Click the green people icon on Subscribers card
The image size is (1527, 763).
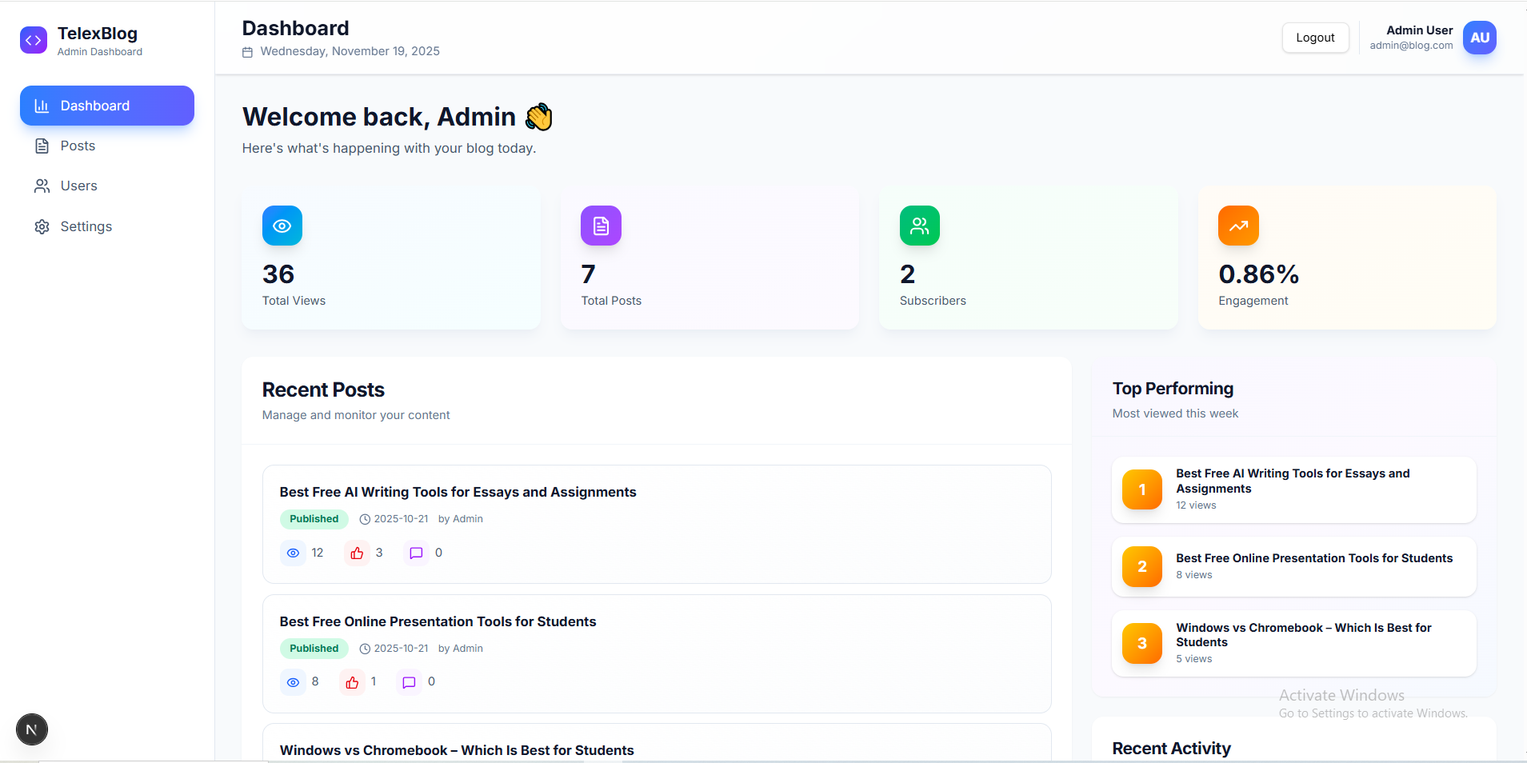point(920,226)
